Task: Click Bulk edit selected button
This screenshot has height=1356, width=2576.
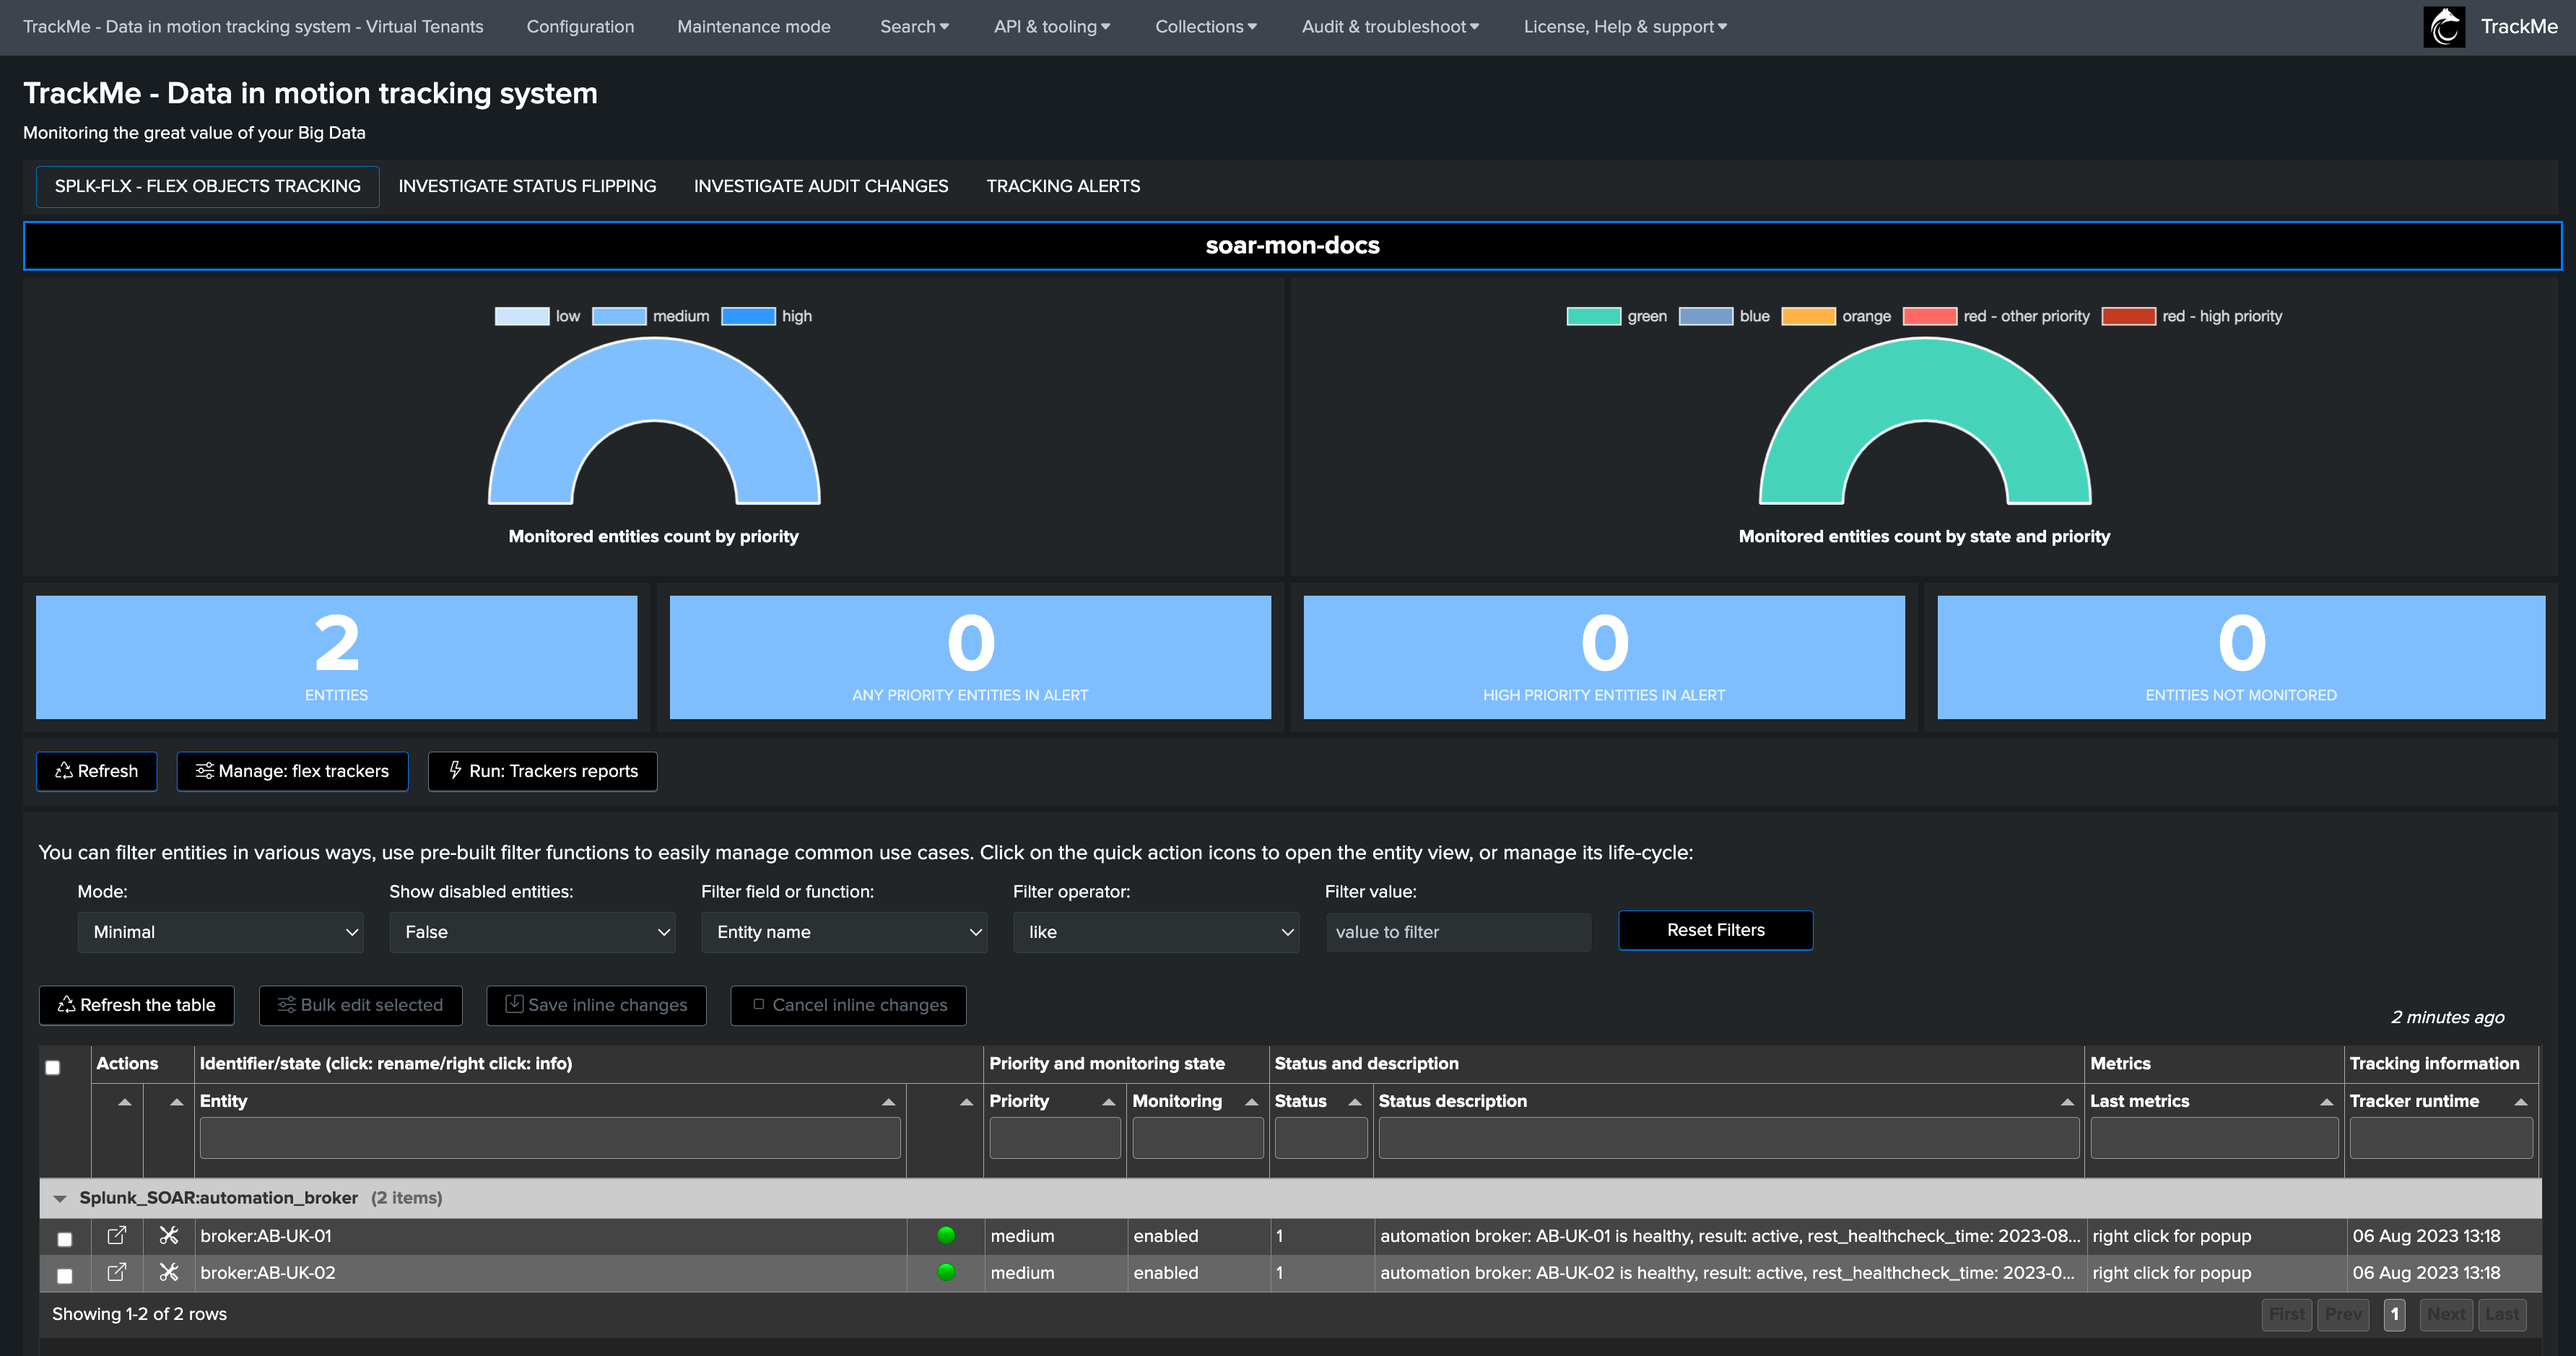Action: tap(361, 1005)
